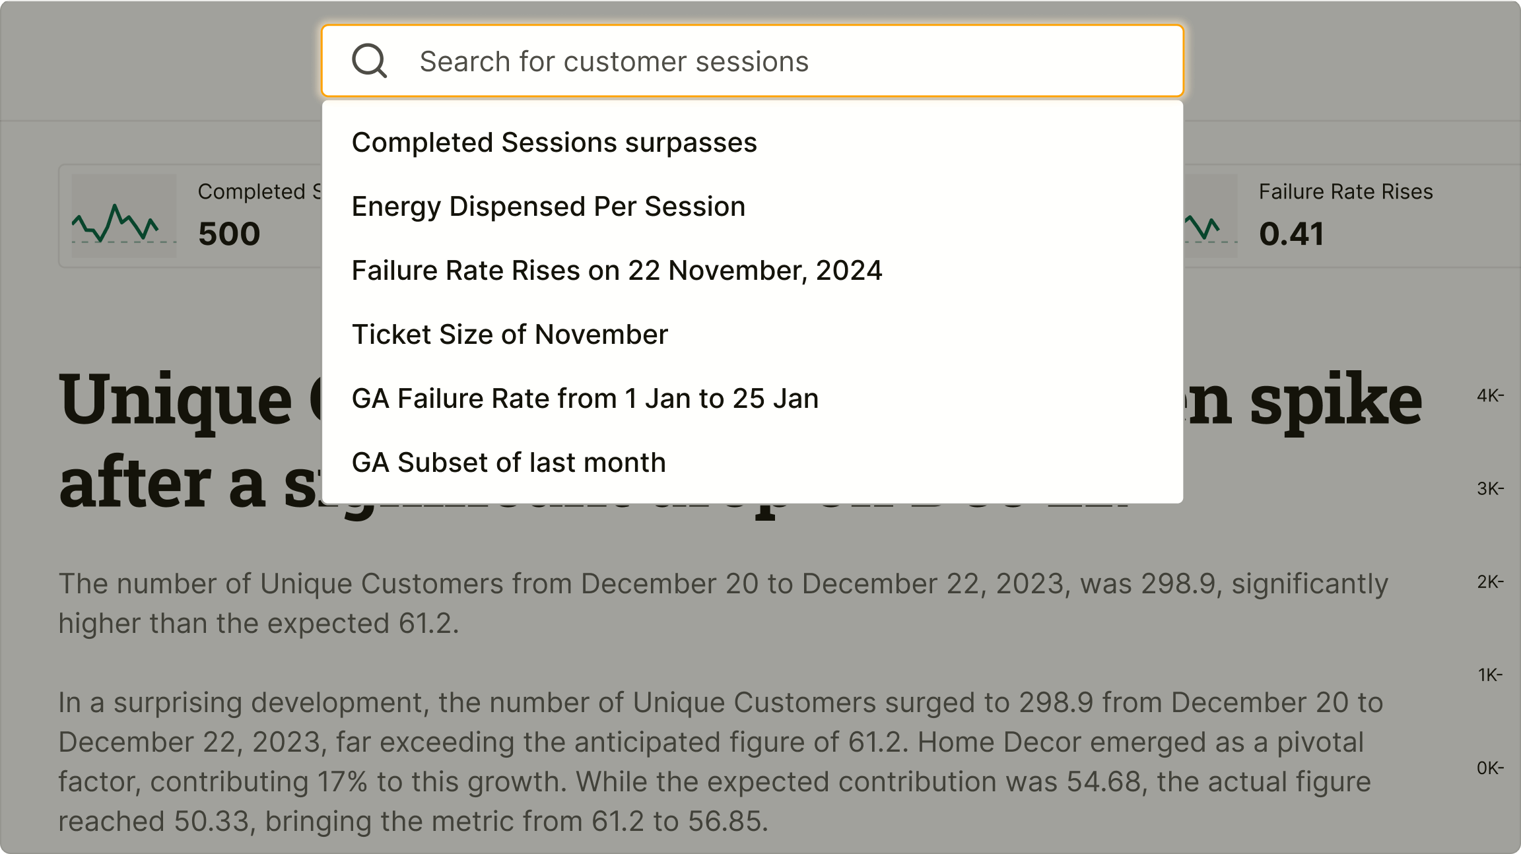The width and height of the screenshot is (1521, 854).
Task: Click the 500 completed sessions value
Action: pos(229,234)
